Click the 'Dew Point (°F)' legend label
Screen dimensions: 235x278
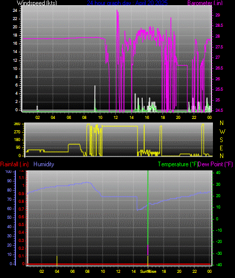click(215, 164)
